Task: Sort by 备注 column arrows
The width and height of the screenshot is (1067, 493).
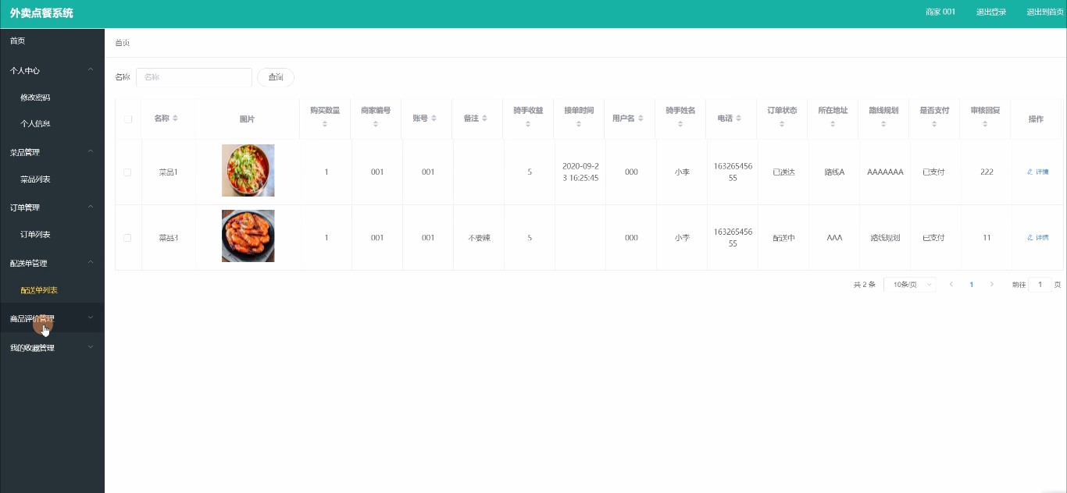Action: [x=484, y=119]
